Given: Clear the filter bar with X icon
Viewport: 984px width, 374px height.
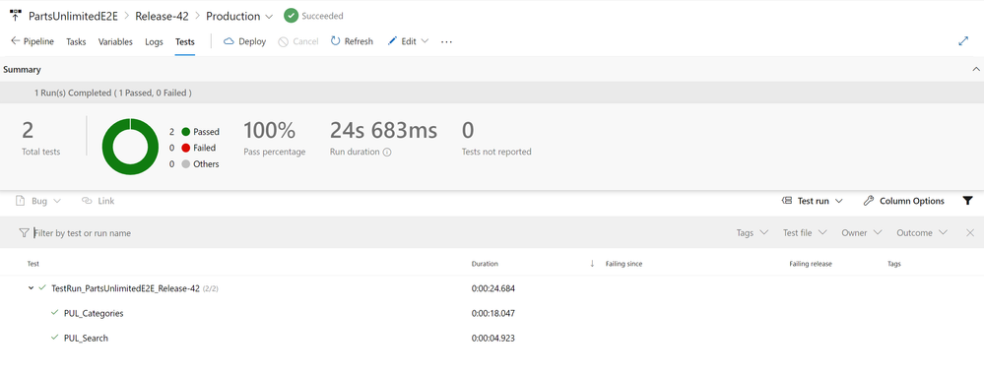Looking at the screenshot, I should tap(970, 233).
